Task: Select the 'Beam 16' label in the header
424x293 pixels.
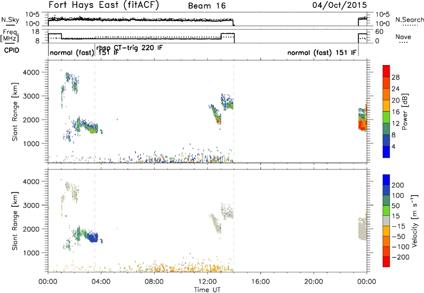Action: (x=207, y=6)
